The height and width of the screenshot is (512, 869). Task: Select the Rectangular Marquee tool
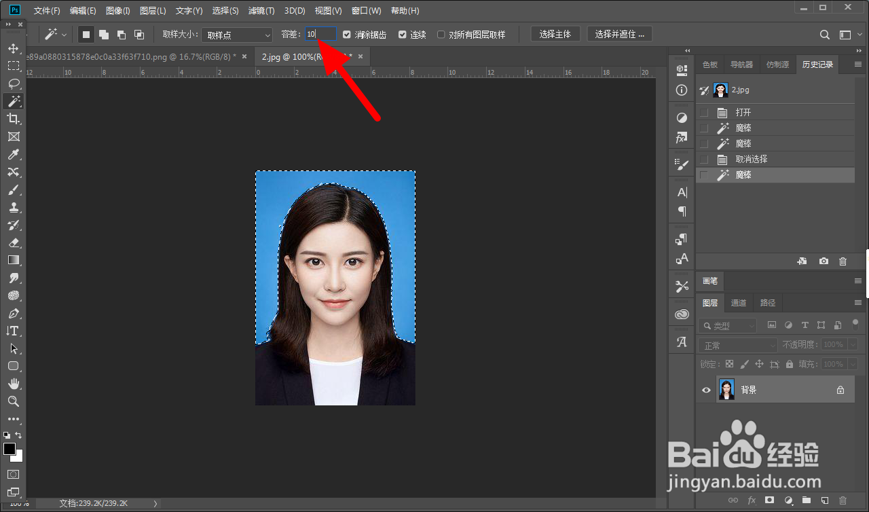[x=13, y=66]
